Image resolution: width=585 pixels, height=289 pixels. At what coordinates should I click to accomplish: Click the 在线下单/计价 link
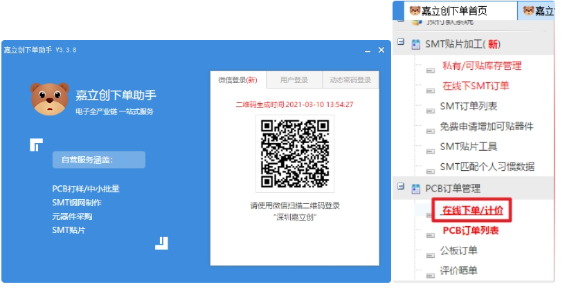coord(473,211)
